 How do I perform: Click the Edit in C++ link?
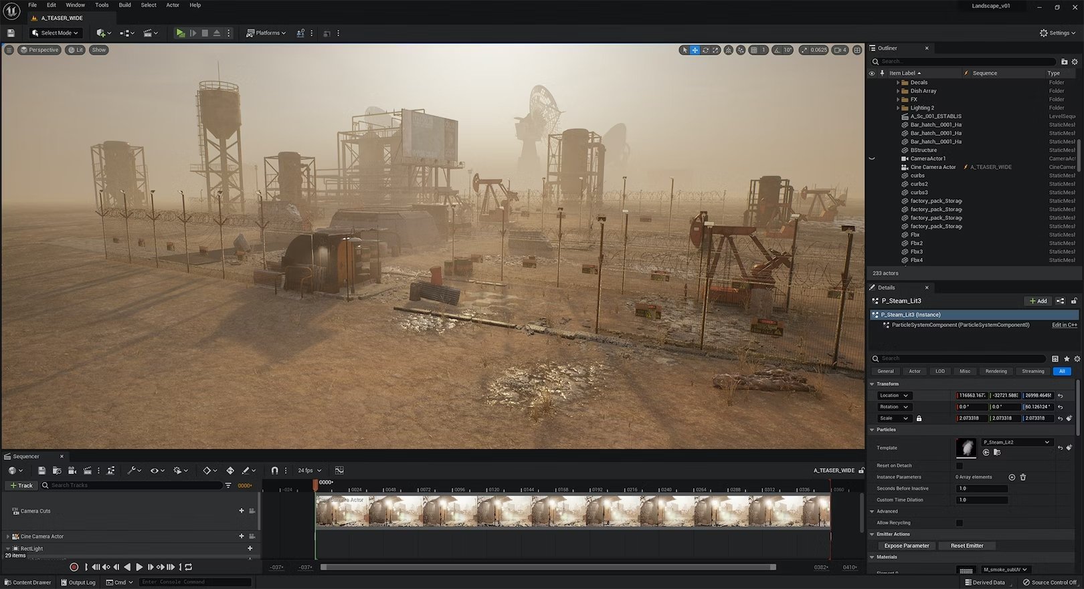tap(1064, 325)
